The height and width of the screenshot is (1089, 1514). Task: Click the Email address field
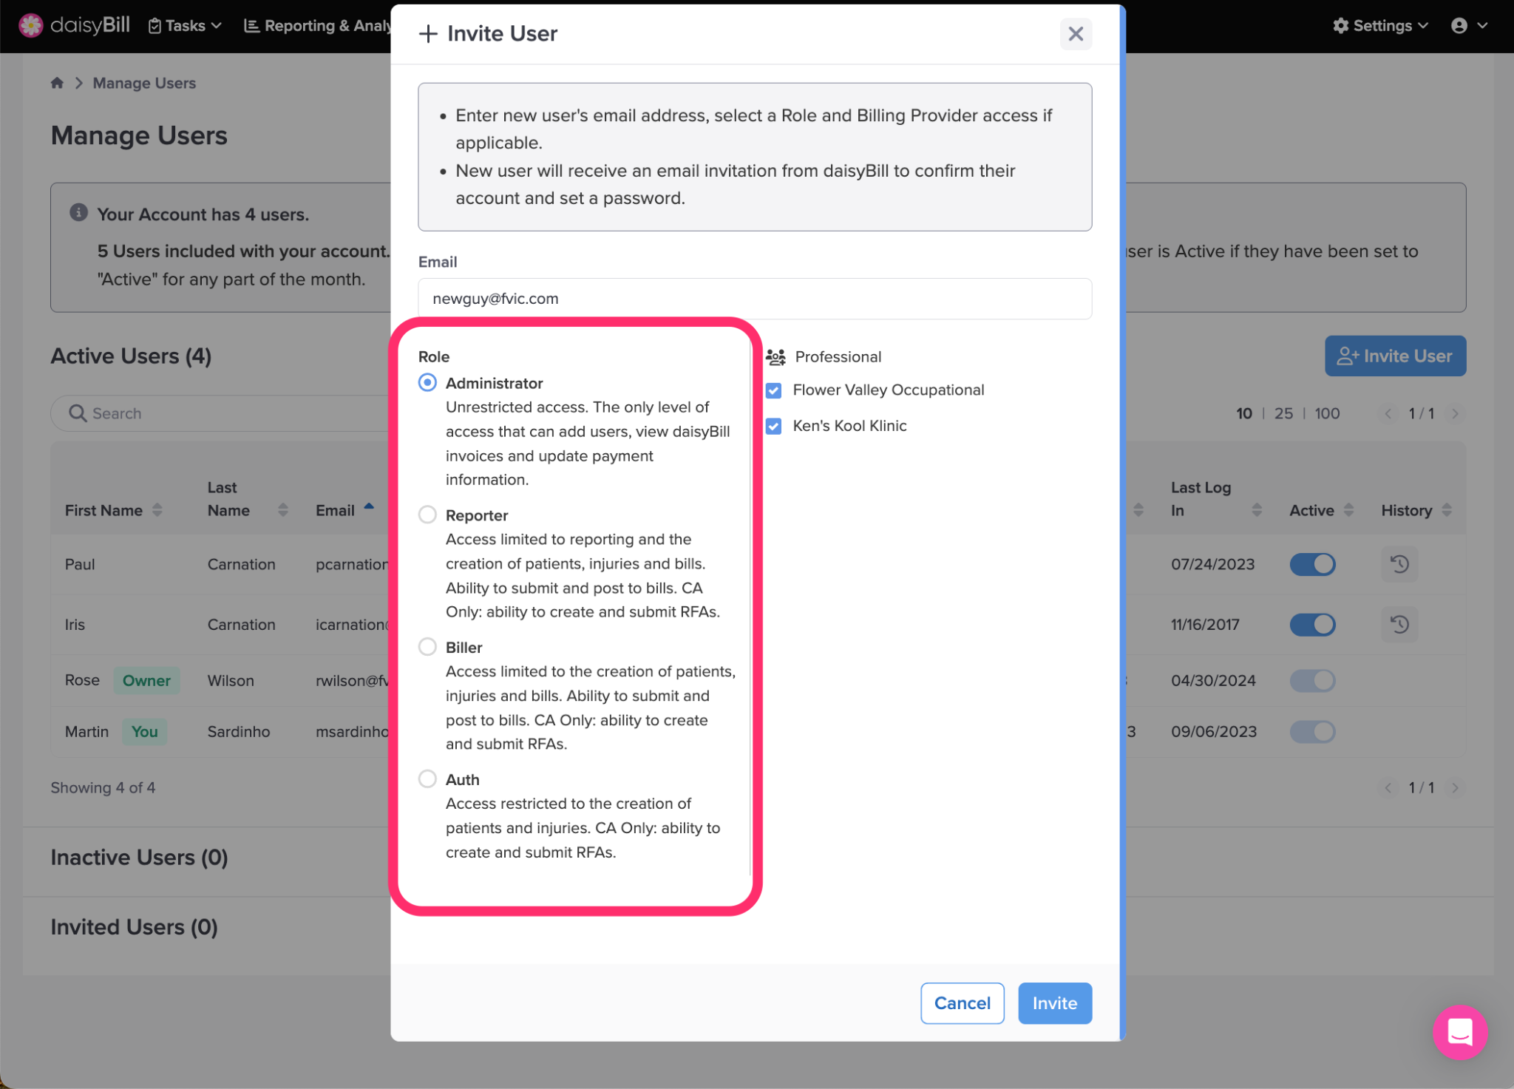(754, 299)
